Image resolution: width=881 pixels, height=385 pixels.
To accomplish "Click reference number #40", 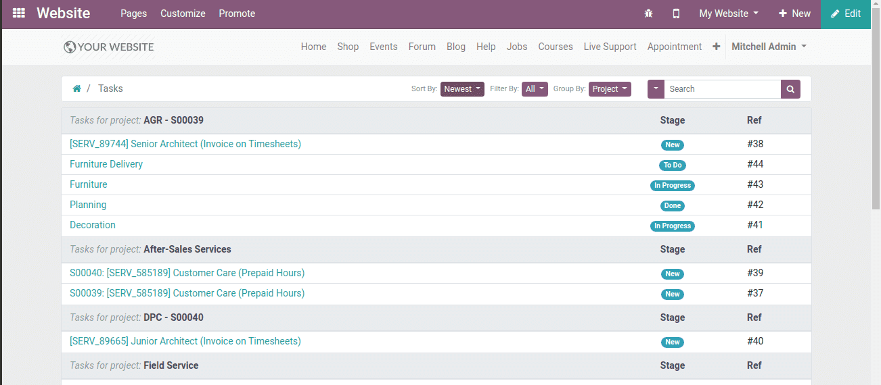I will (x=755, y=341).
